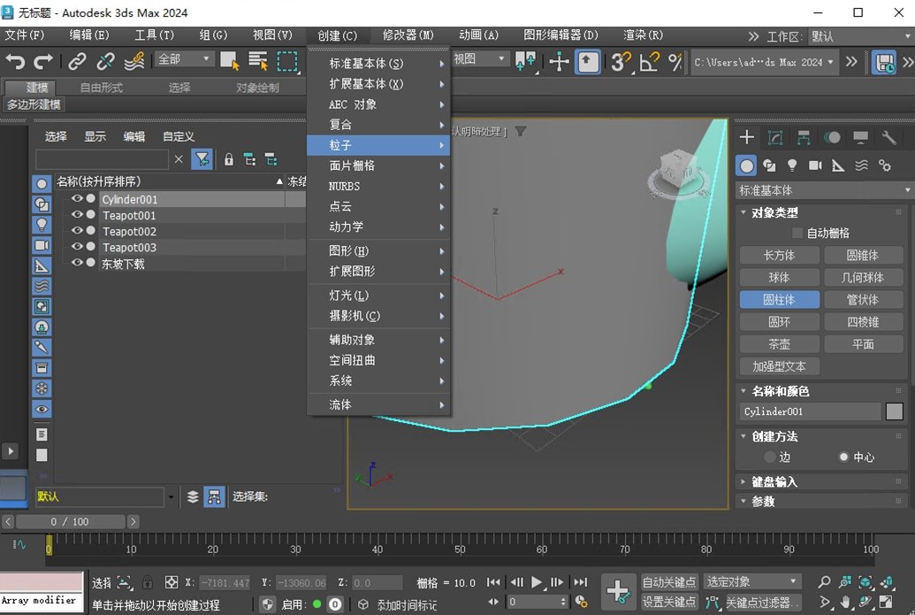Click the 自动关键点 button
This screenshot has width=915, height=615.
pos(669,582)
